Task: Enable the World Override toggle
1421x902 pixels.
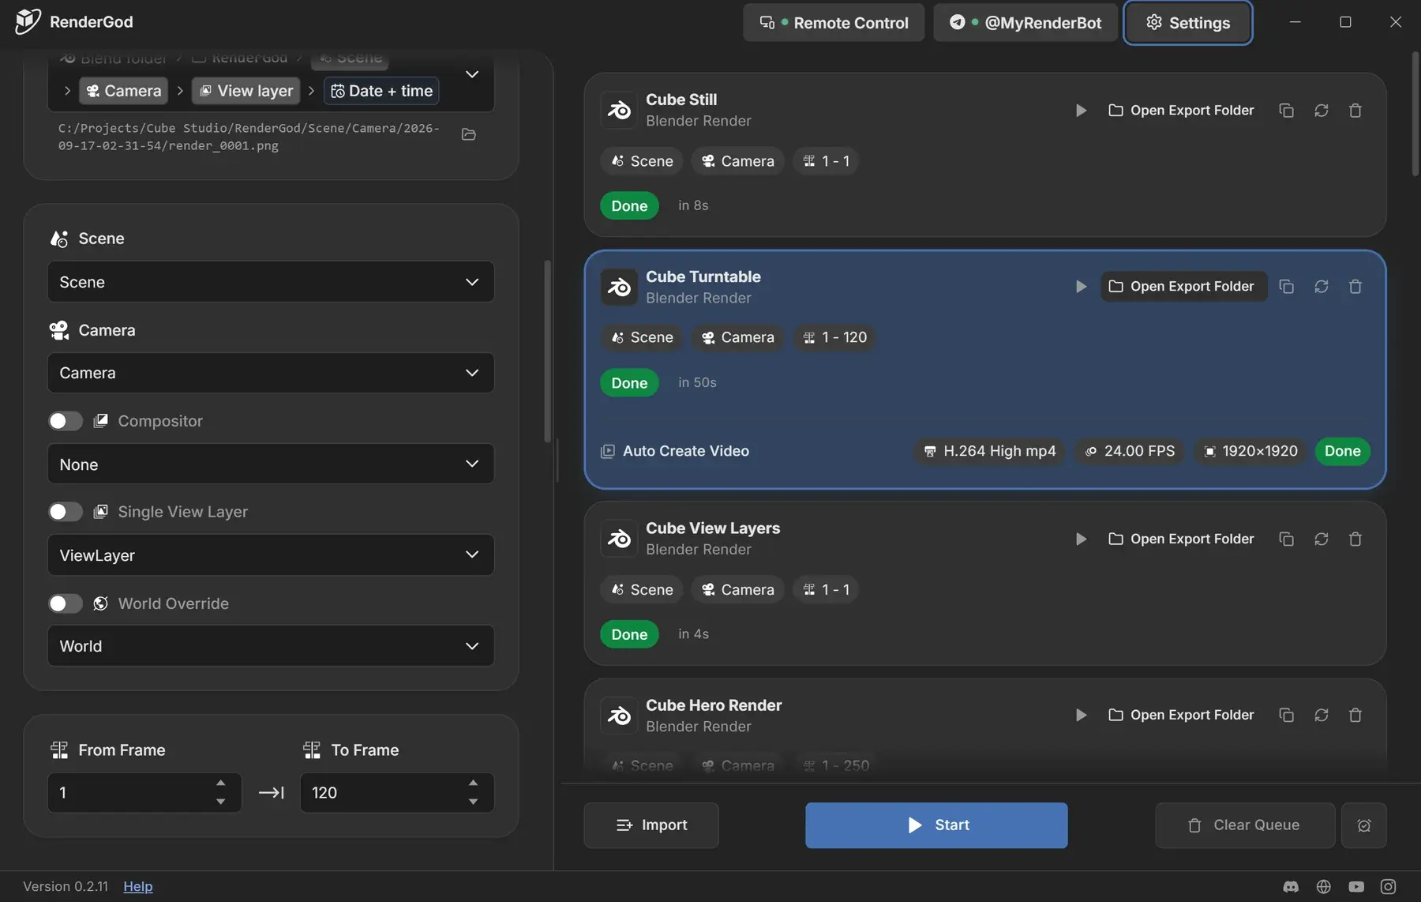Action: [66, 603]
